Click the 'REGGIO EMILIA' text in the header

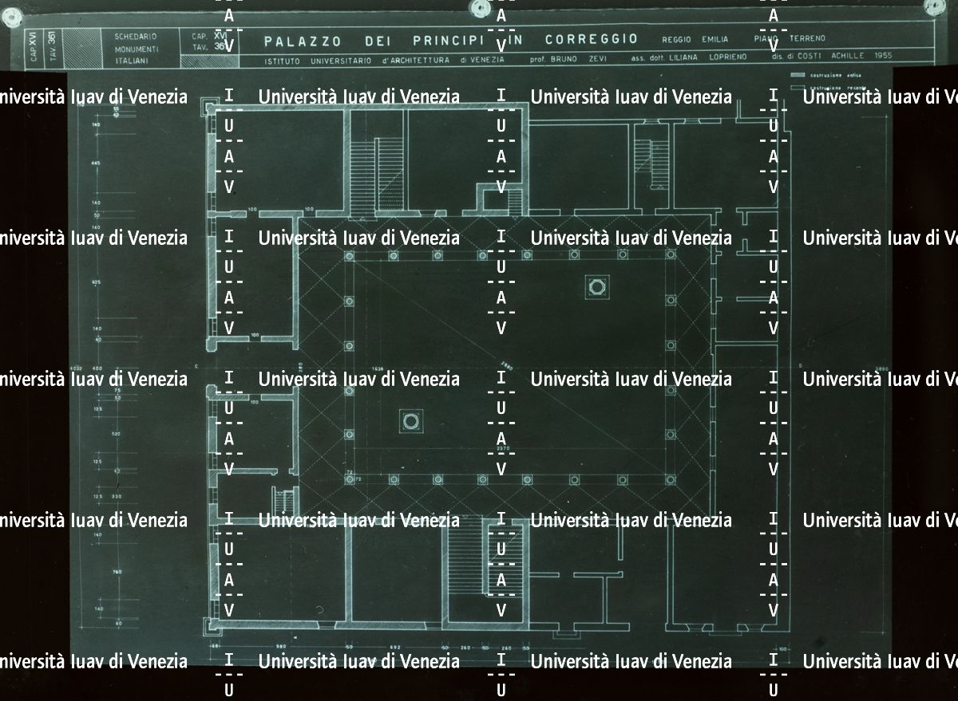coord(695,39)
